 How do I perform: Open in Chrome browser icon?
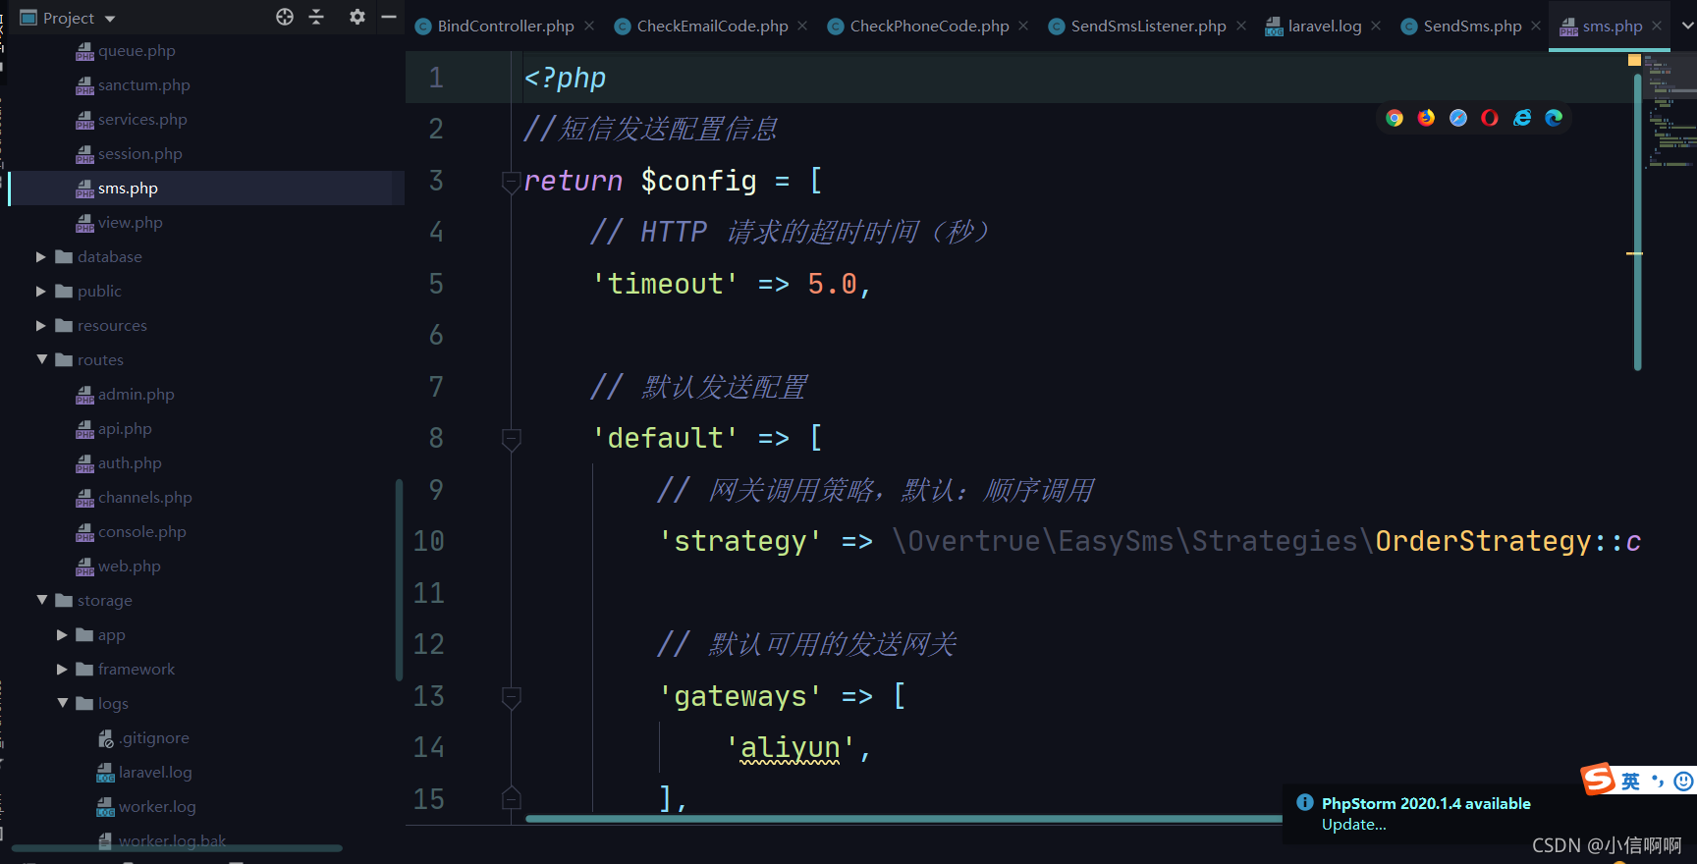(1395, 118)
